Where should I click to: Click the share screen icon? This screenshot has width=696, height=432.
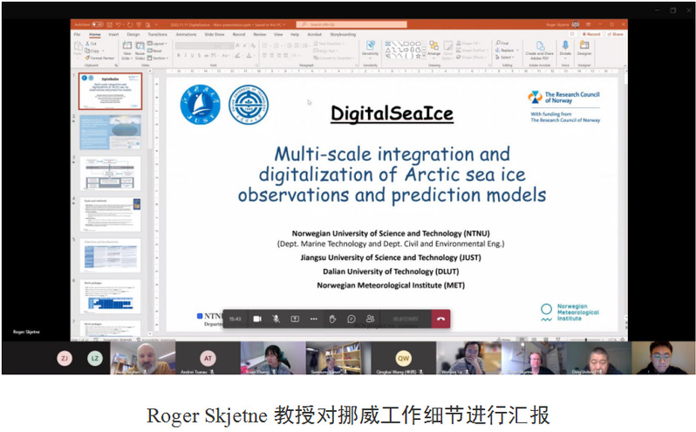click(x=295, y=319)
